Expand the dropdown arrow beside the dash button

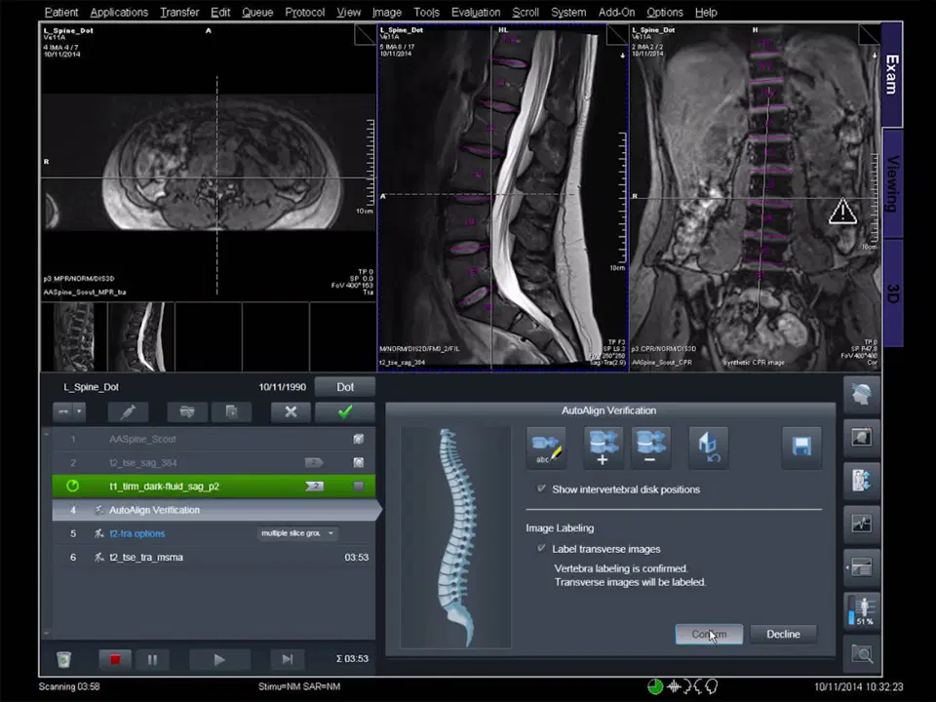coord(80,412)
